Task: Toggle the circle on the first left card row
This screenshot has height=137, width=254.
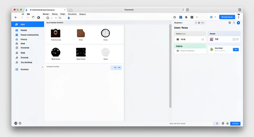Action: 202,39
